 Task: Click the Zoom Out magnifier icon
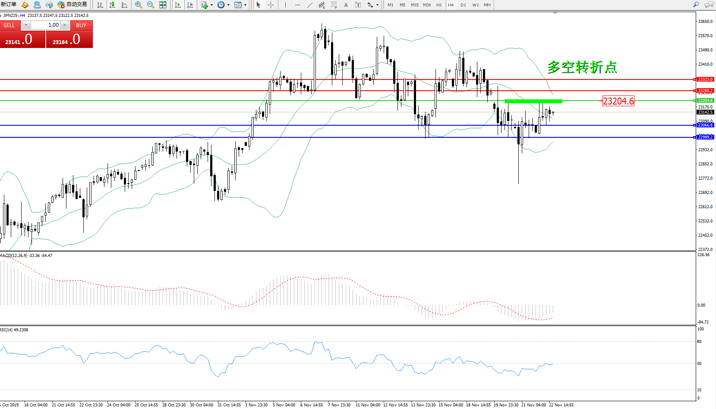pos(151,5)
